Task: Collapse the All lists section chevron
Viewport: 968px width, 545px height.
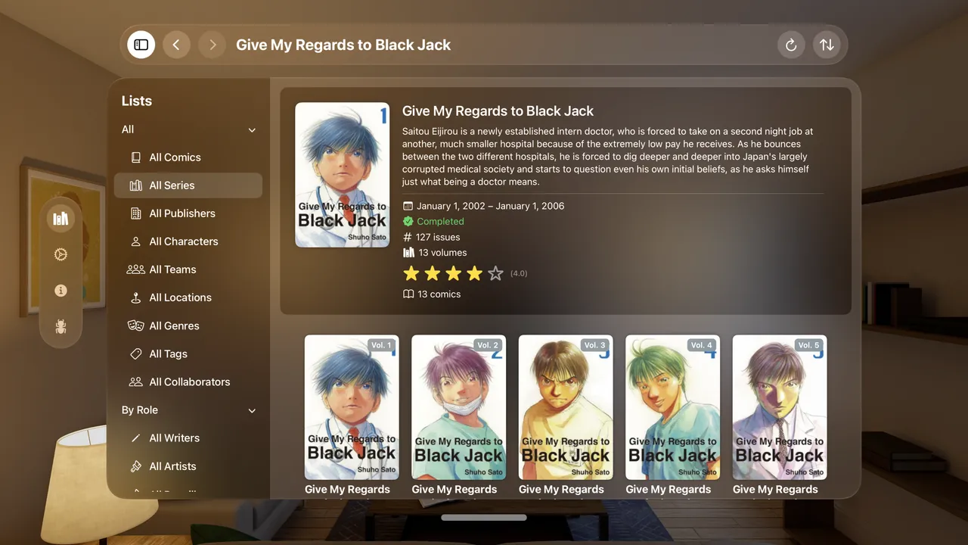Action: (x=252, y=130)
